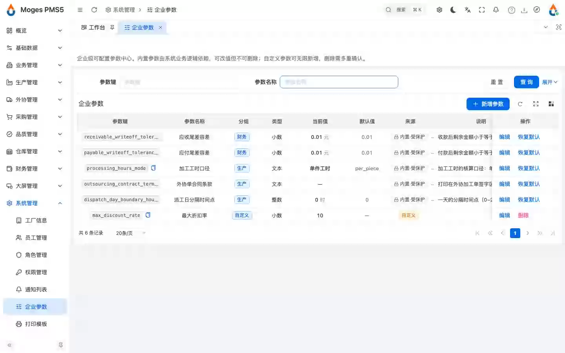The image size is (565, 353).
Task: Edit the receivable_writeoff_tolerance row
Action: [x=504, y=137]
